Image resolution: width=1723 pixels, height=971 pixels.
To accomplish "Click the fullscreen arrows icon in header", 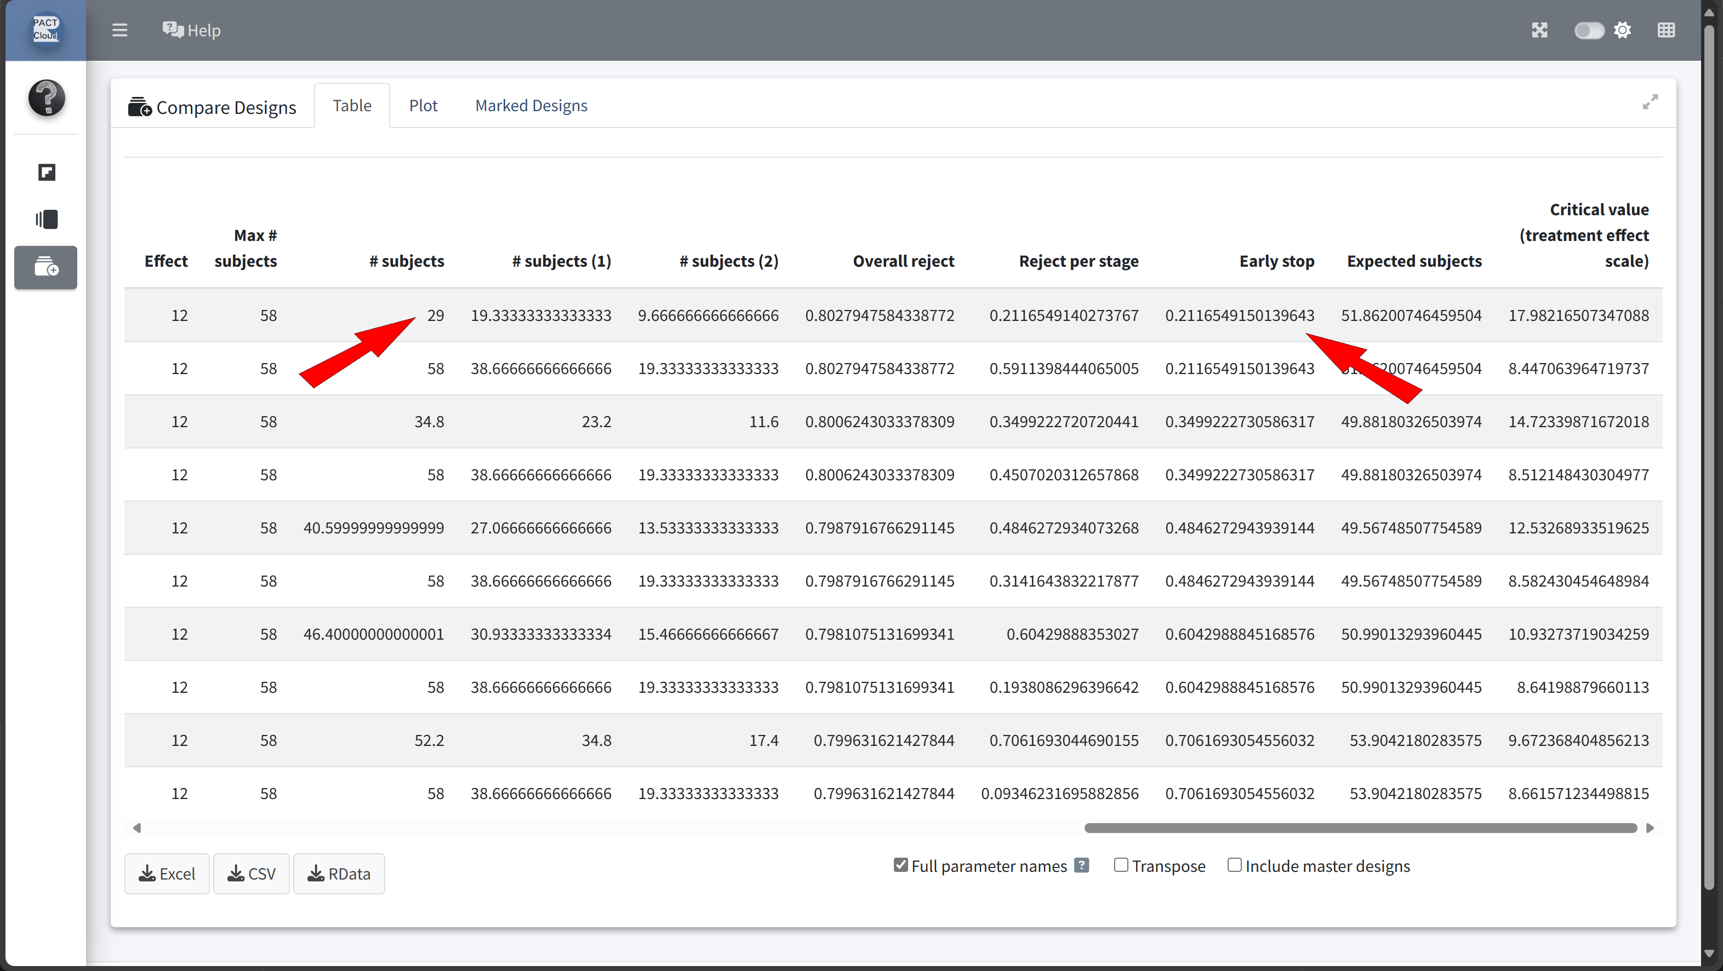I will point(1540,30).
